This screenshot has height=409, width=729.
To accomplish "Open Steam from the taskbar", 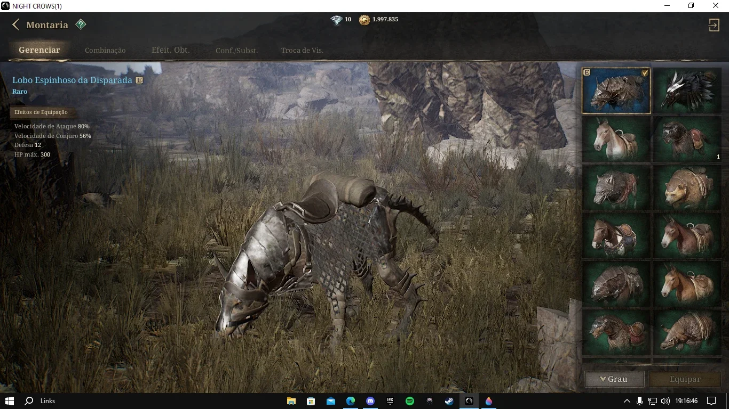I will [449, 401].
